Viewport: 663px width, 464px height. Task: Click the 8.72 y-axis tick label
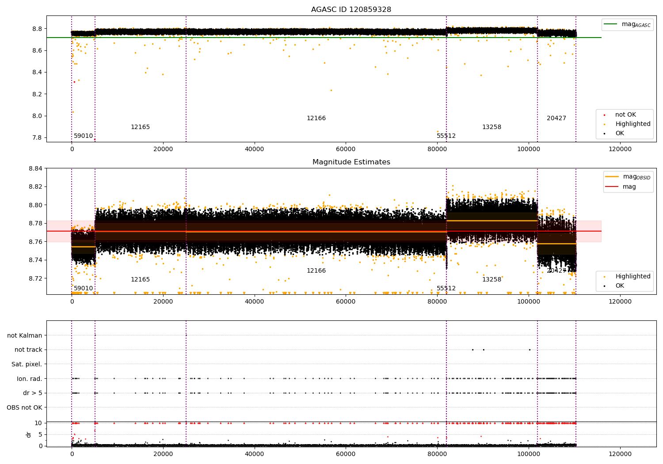[36, 278]
